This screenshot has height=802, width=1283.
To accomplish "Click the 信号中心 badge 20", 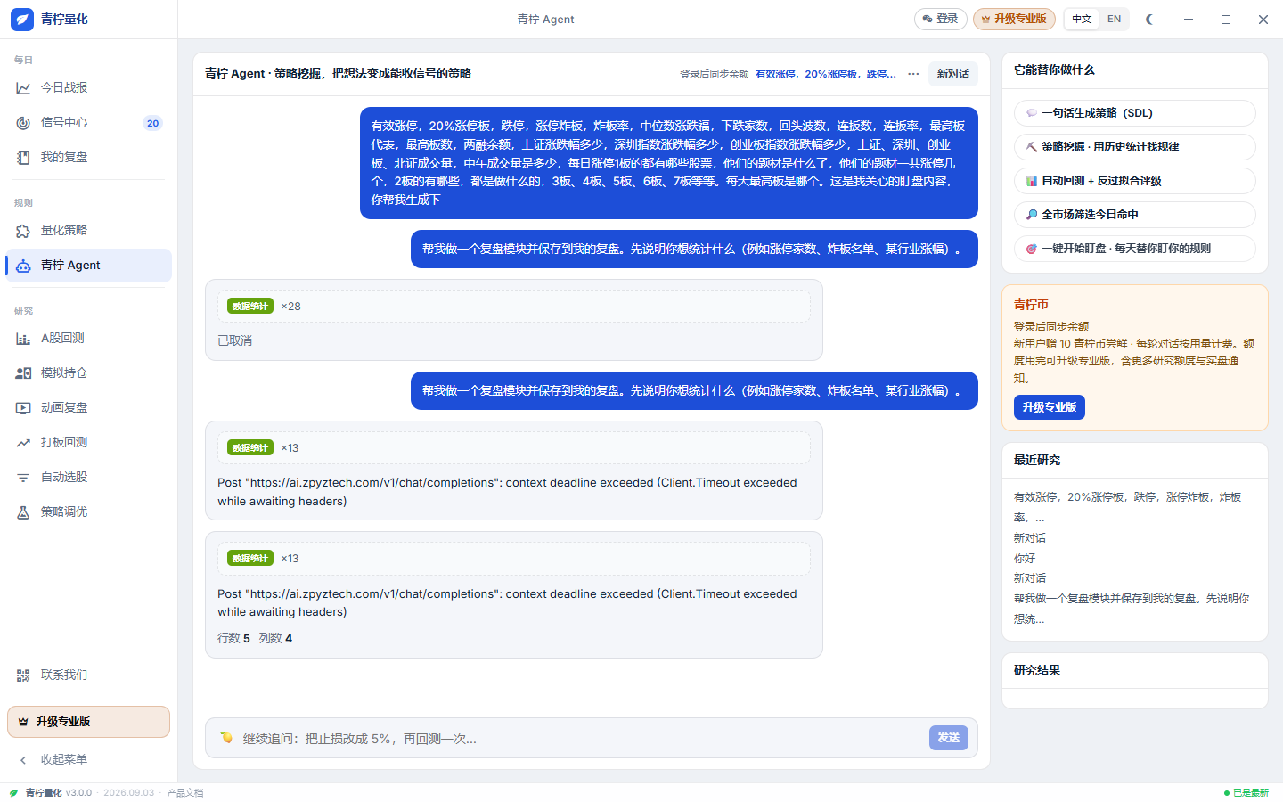I will pos(152,123).
